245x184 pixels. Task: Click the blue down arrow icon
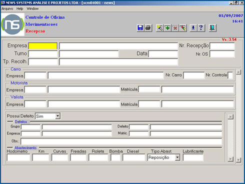click(193, 28)
